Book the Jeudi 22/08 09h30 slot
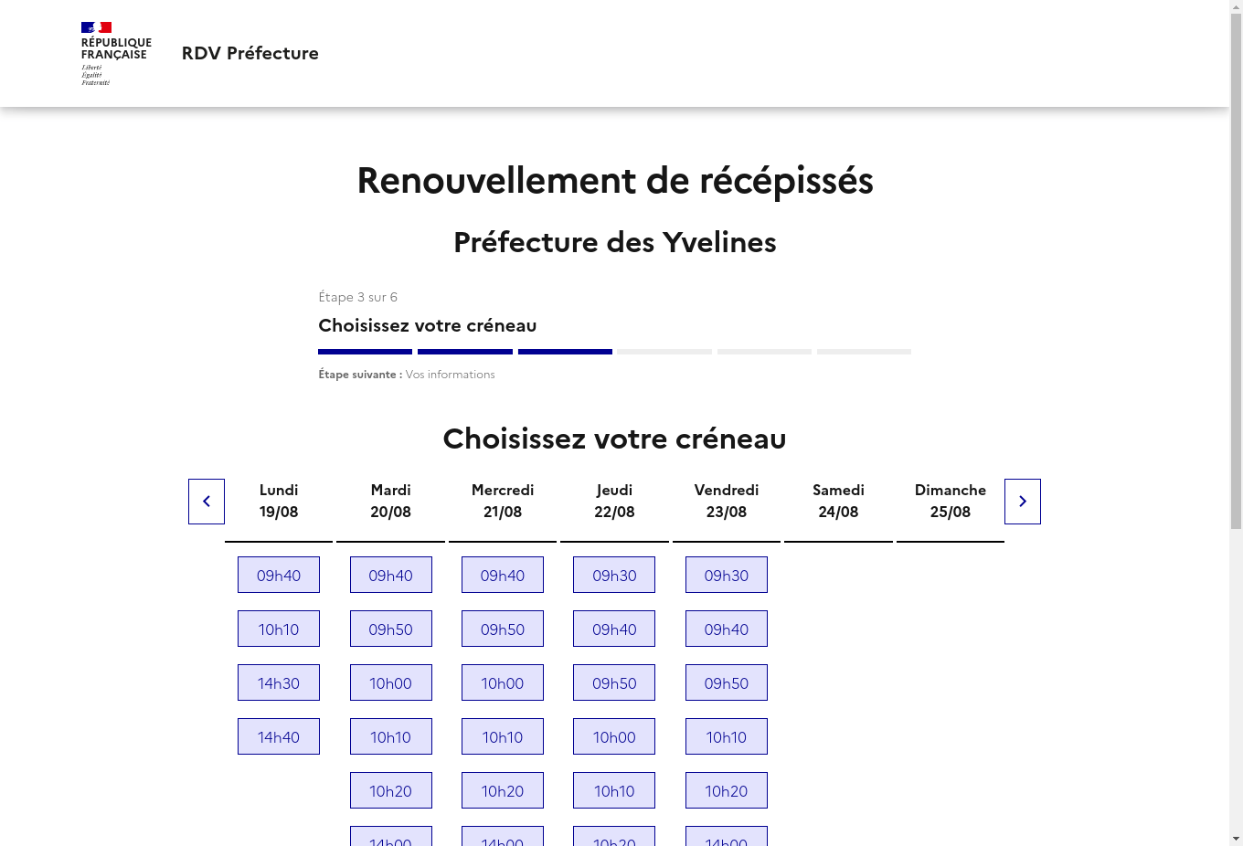 [614, 575]
